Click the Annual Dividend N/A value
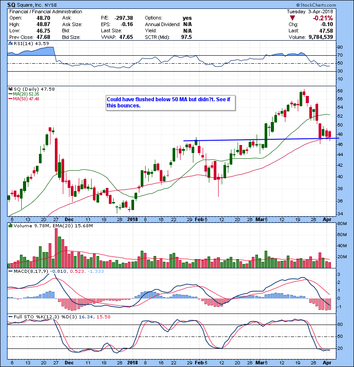 coord(188,24)
